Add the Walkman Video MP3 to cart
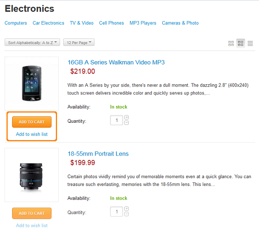 32,122
